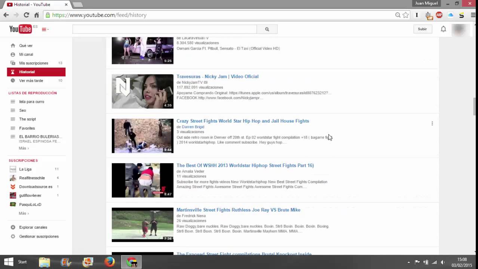Click the bookmark star in the address bar

click(406, 15)
